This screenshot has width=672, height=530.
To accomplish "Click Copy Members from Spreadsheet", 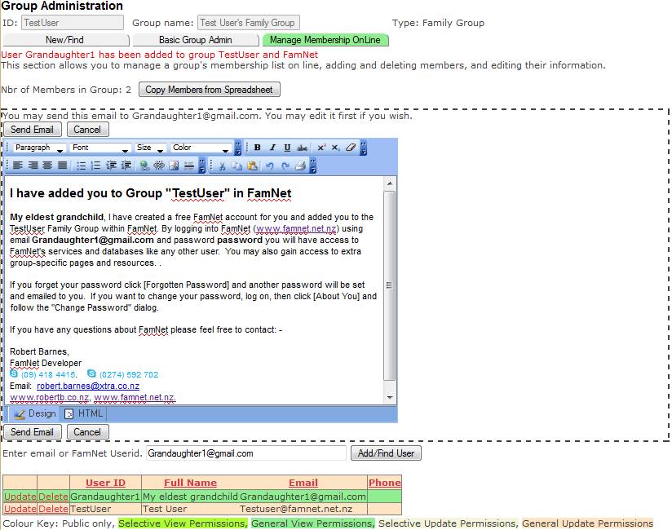I will (x=209, y=90).
